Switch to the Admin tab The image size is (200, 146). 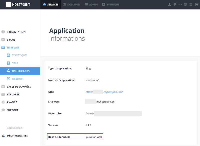click(x=91, y=5)
